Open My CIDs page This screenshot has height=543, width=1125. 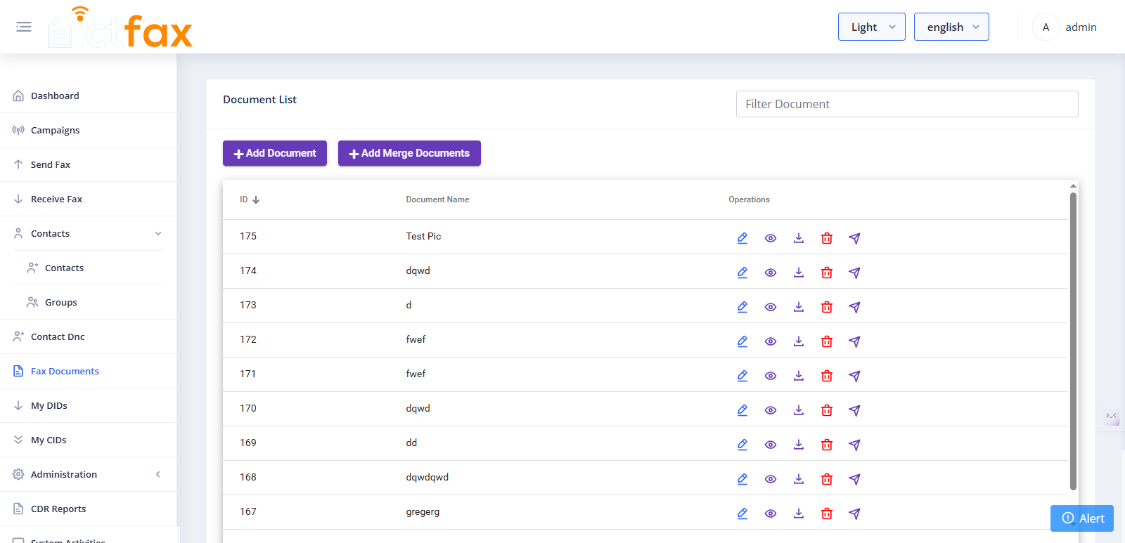[88, 440]
